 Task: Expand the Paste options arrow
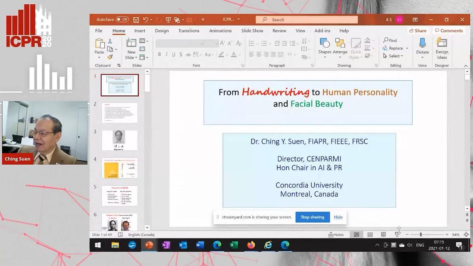coord(99,57)
